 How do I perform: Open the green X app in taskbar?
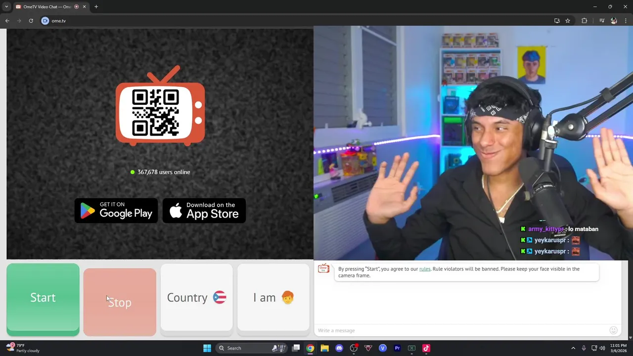coord(411,348)
